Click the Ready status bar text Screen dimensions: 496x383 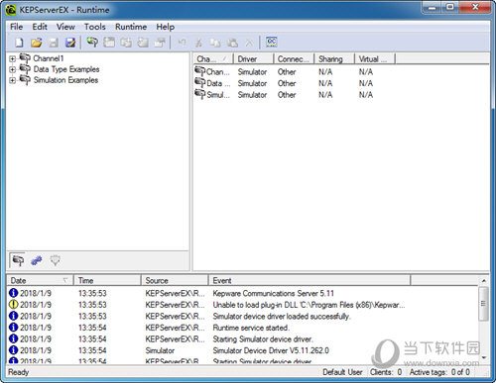19,372
